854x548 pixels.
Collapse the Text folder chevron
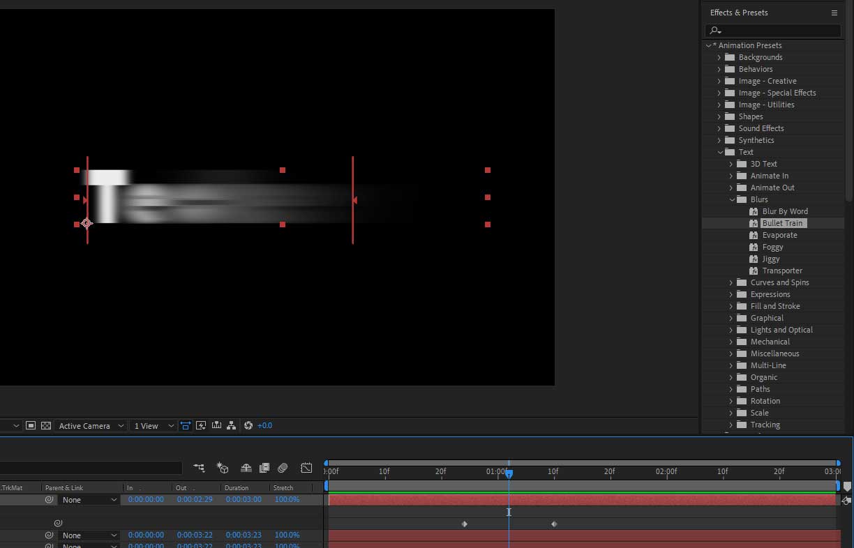720,152
